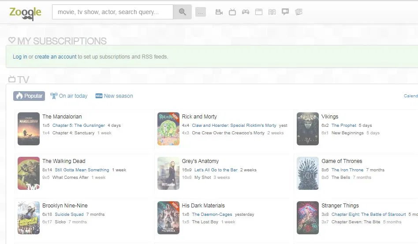Screen dimensions: 418x244
Task: Click the create an account link
Action: 56,57
